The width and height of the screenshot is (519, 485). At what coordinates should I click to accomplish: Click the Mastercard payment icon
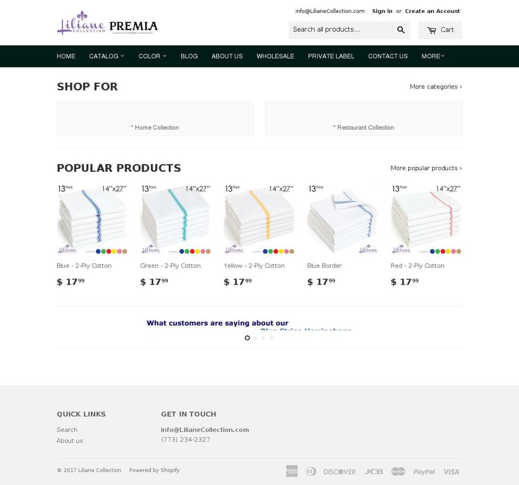[398, 471]
